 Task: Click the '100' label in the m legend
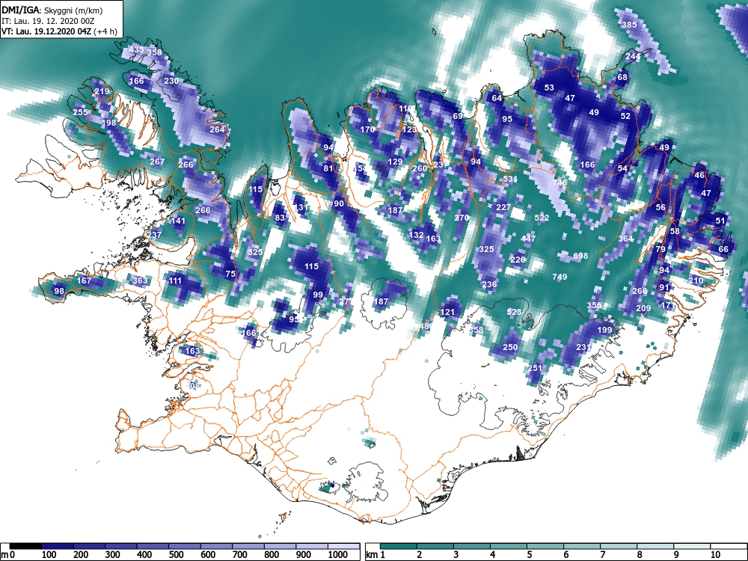(x=49, y=555)
